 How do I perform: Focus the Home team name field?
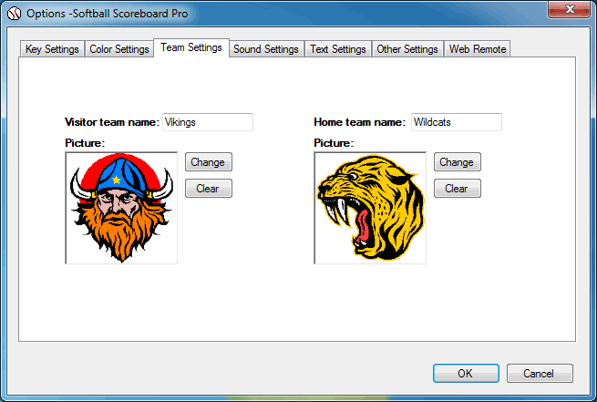[456, 122]
